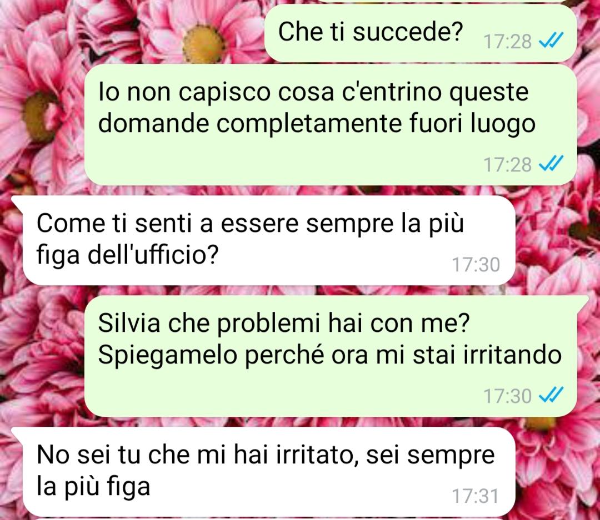
Task: Click the message 'No sei tu che mi hai irritato'
Action: pos(269,472)
